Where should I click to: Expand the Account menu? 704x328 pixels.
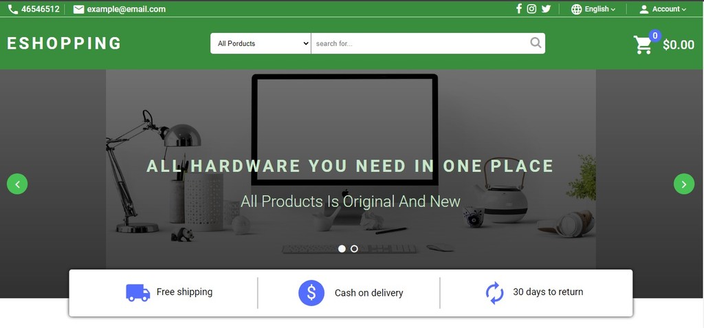663,9
